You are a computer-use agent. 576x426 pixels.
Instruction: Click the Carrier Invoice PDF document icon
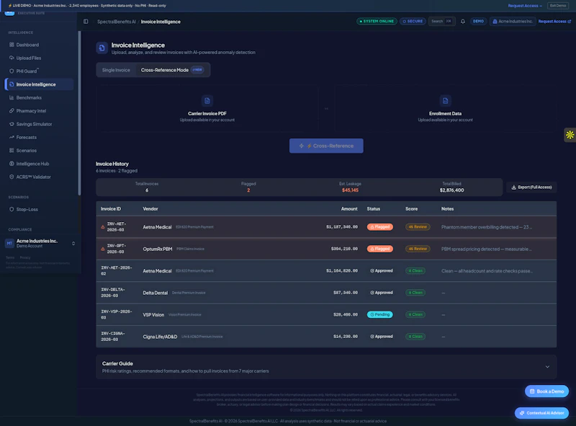(207, 101)
